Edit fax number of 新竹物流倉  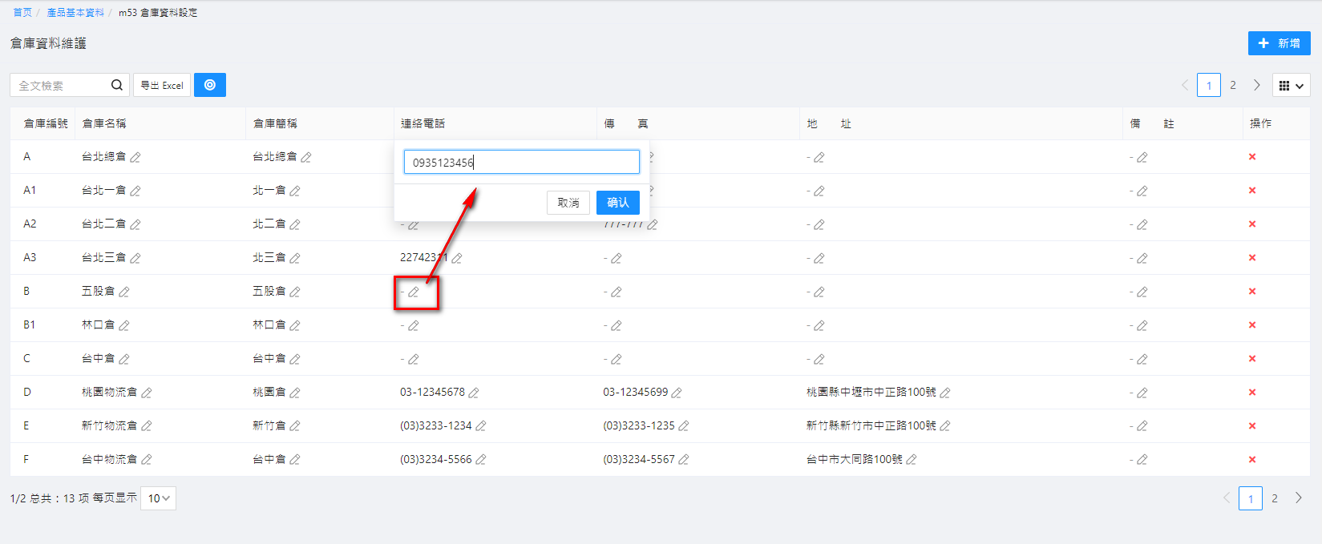click(684, 426)
